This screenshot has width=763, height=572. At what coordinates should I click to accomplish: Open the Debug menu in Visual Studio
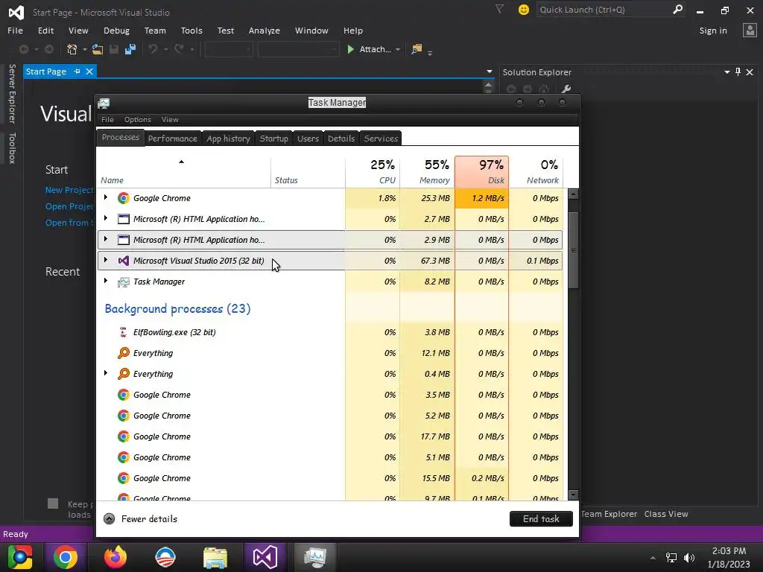click(116, 30)
